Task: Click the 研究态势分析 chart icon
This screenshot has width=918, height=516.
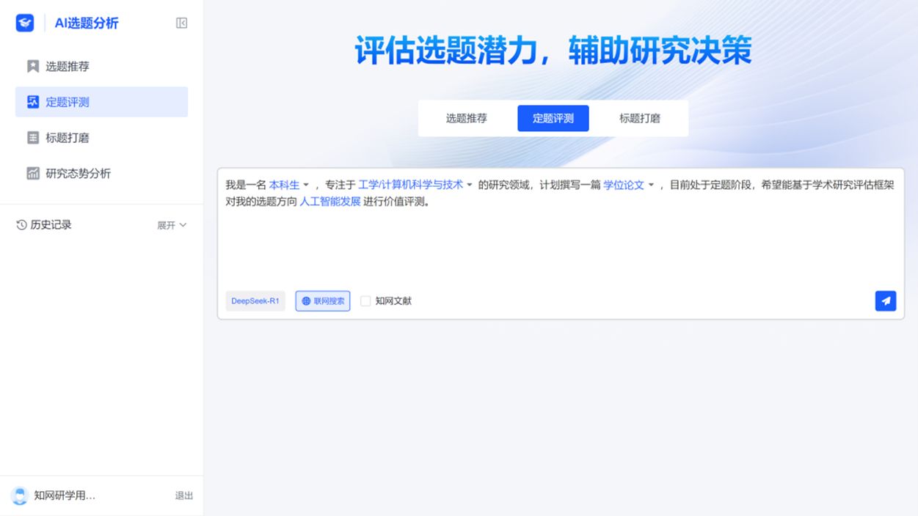Action: point(33,174)
